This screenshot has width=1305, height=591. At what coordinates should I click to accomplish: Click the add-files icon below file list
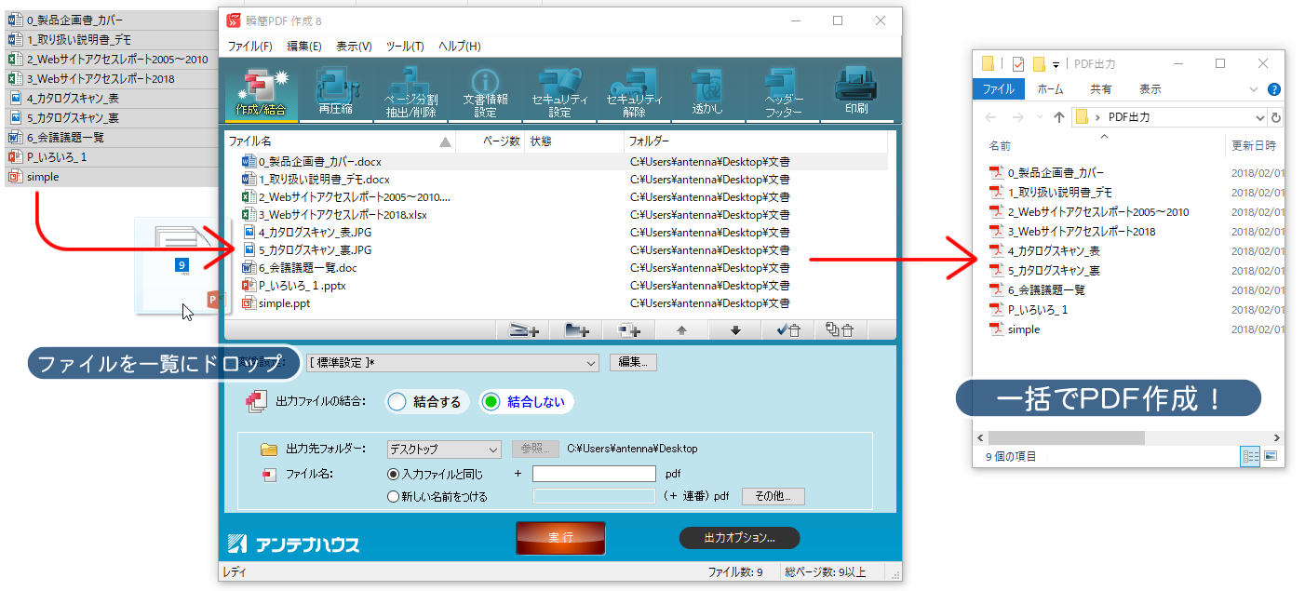tap(629, 329)
